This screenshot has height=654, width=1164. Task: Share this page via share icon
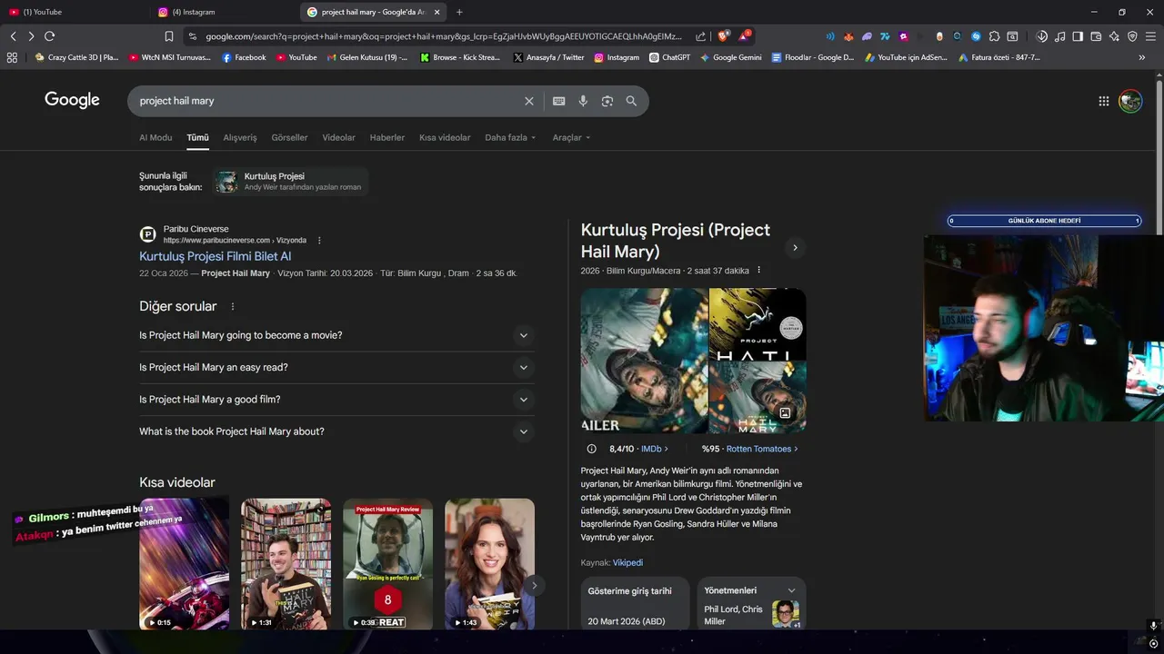[x=701, y=36]
